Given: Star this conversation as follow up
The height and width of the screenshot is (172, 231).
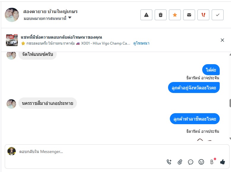Looking at the screenshot, I should coord(175,15).
